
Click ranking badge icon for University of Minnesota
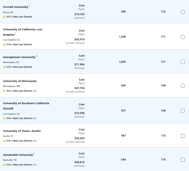point(4,91)
